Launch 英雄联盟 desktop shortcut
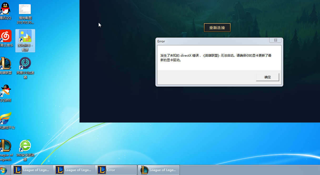Image resolution: width=320 pixels, height=175 pixels. coord(6,66)
